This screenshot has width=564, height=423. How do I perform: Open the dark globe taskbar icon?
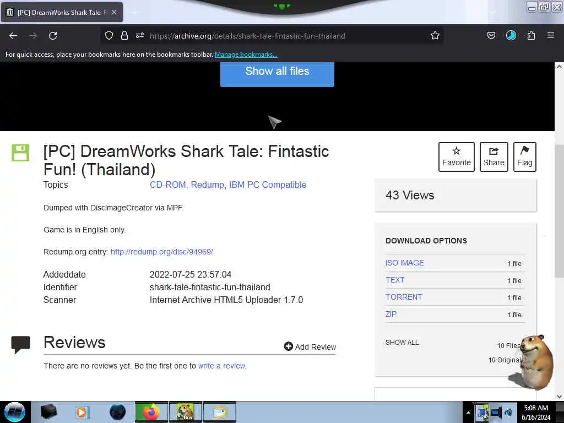point(117,412)
